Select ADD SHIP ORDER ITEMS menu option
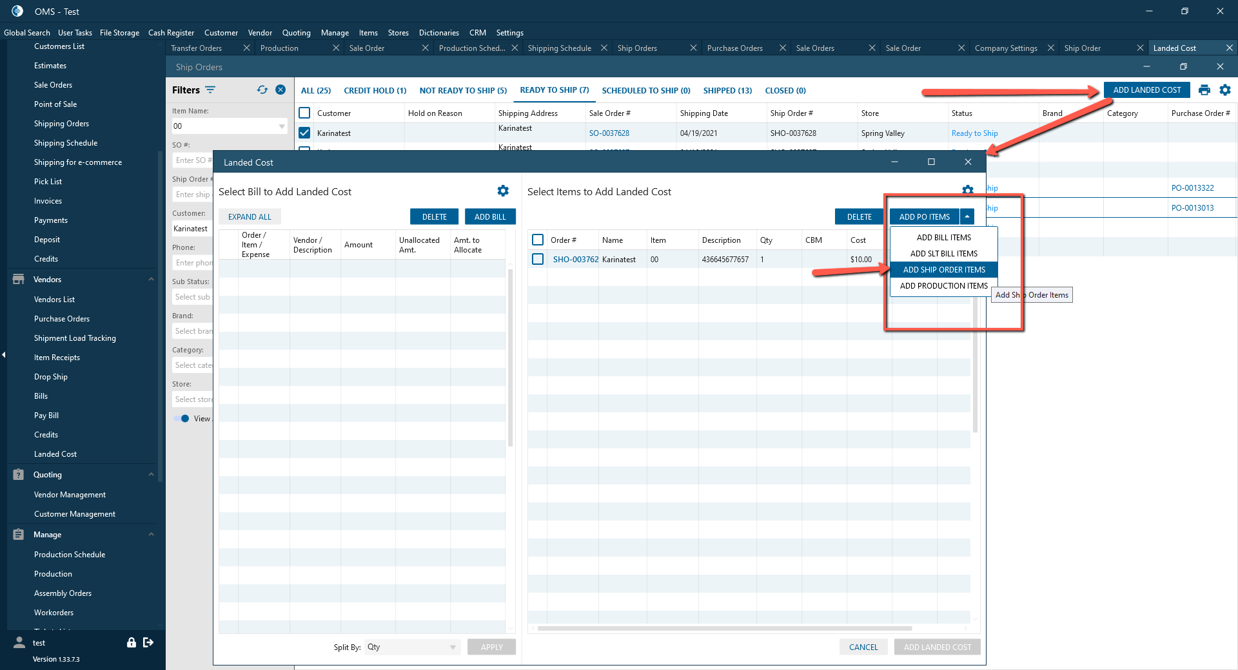 coord(943,270)
